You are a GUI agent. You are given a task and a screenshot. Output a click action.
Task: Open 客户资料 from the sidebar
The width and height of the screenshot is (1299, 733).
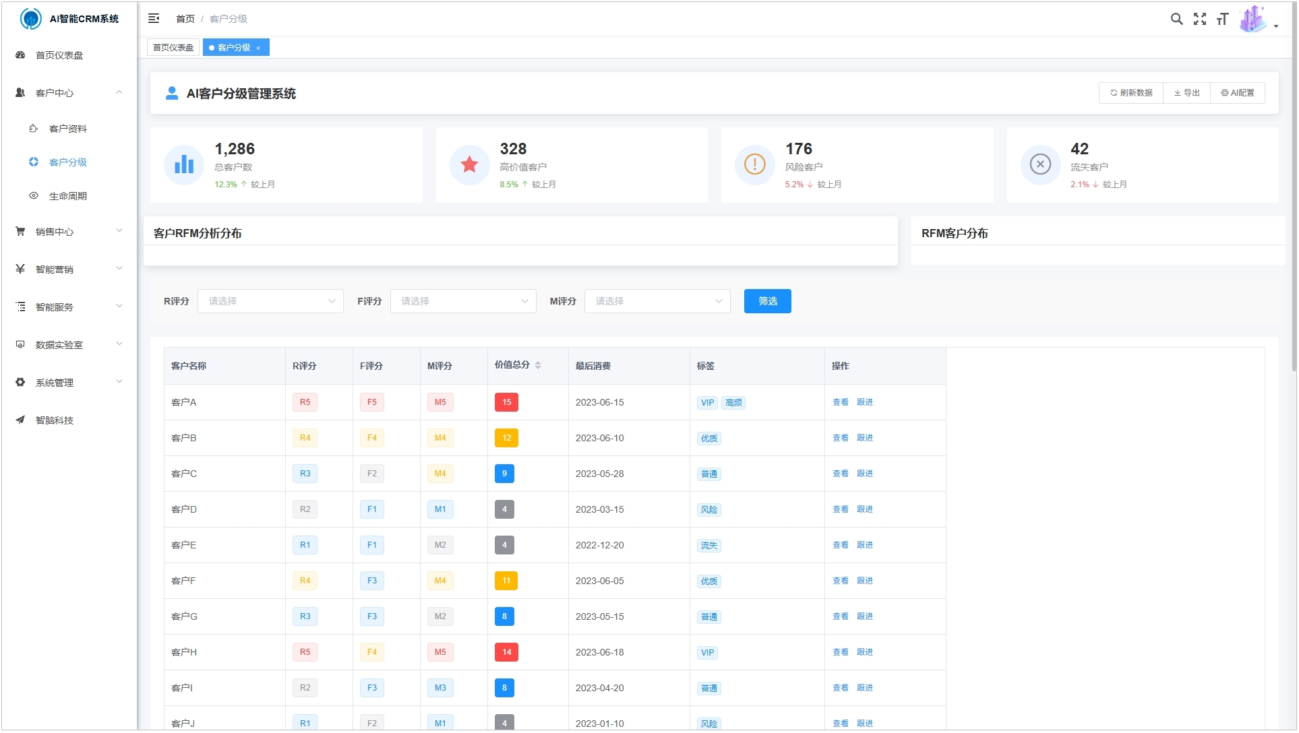point(67,128)
